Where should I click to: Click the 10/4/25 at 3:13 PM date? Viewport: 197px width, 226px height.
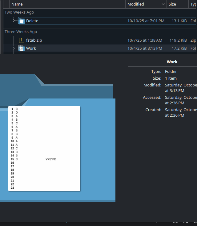[145, 48]
